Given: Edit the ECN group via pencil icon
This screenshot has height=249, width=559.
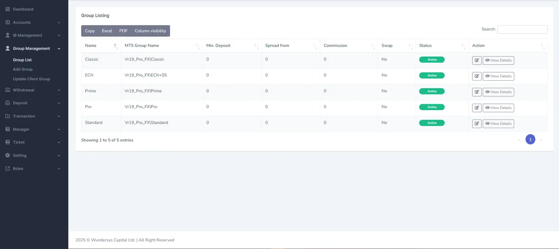Looking at the screenshot, I should (x=477, y=76).
